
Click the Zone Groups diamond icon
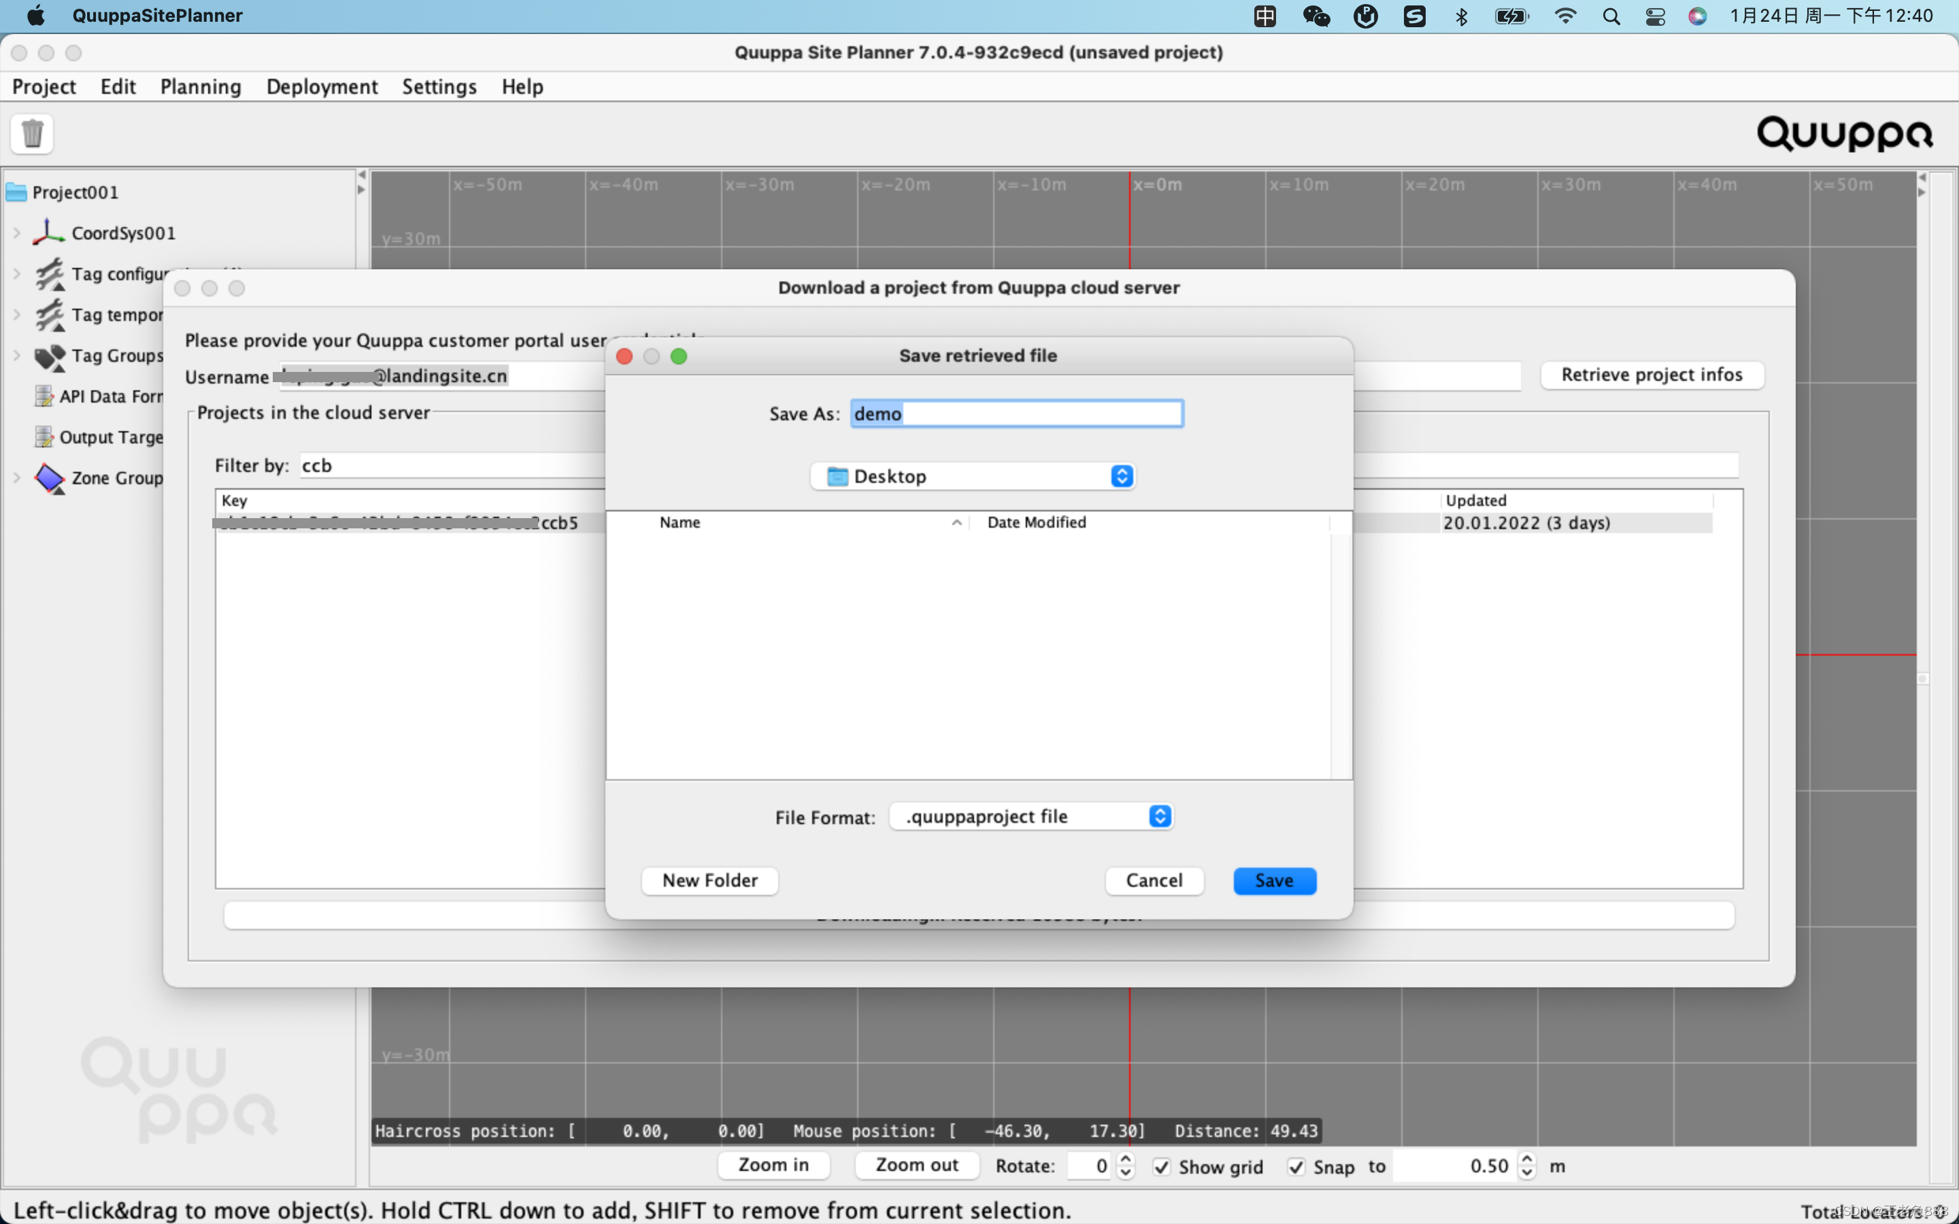tap(48, 477)
